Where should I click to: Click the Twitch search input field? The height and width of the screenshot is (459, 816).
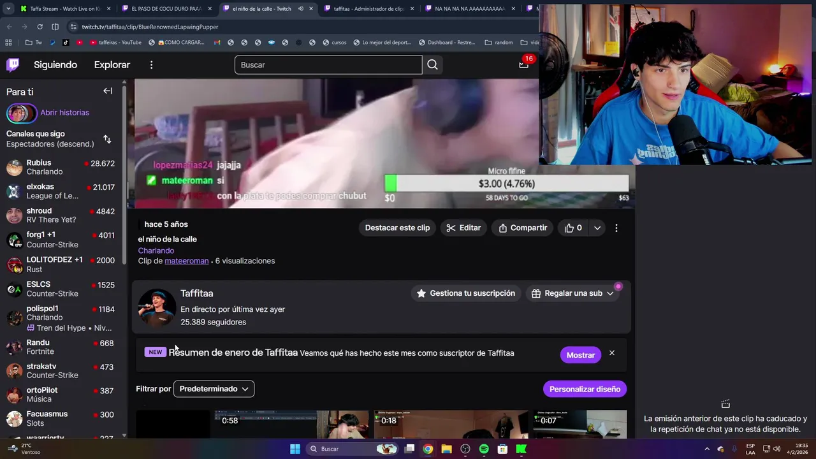328,64
